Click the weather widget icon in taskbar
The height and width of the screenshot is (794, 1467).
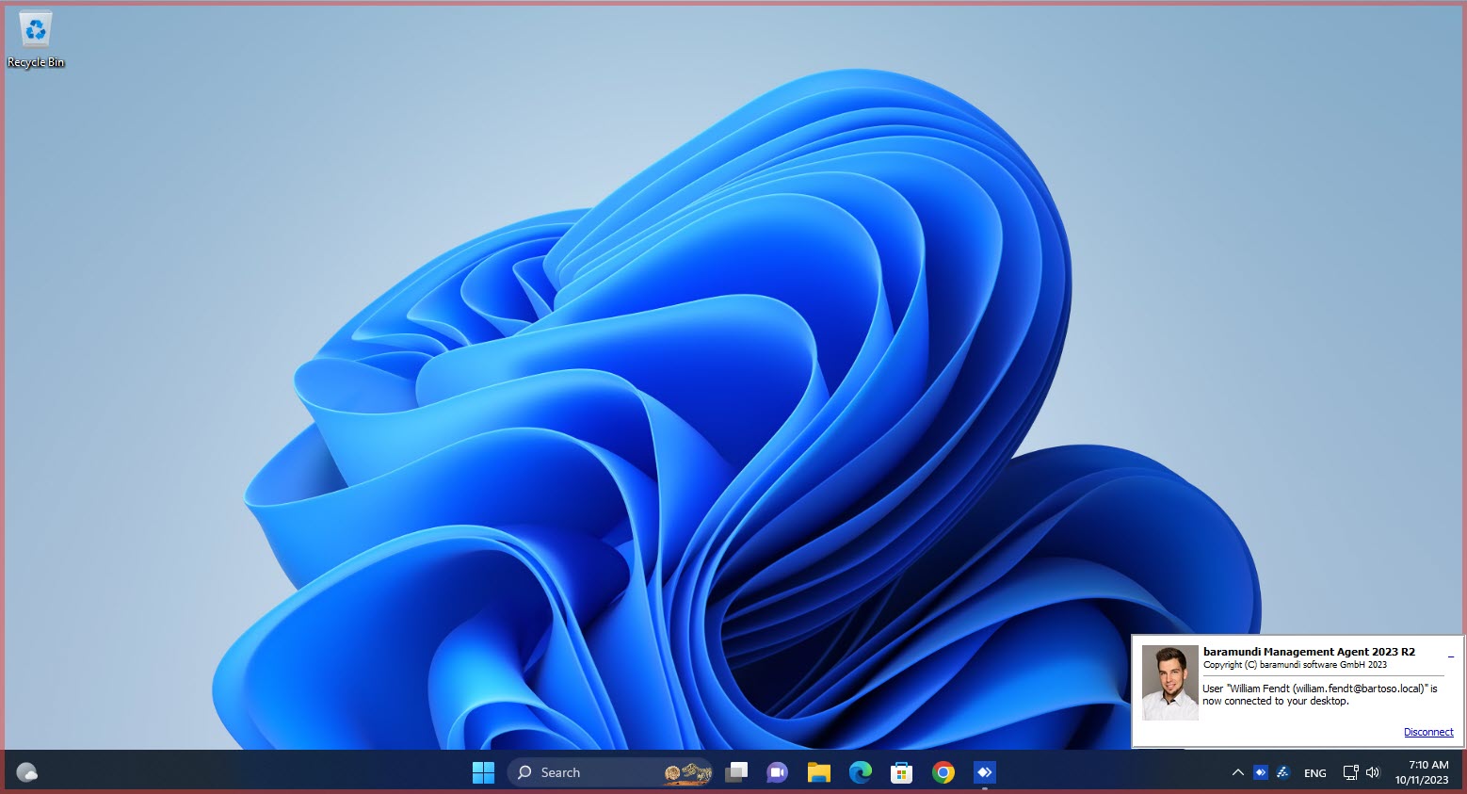click(27, 772)
